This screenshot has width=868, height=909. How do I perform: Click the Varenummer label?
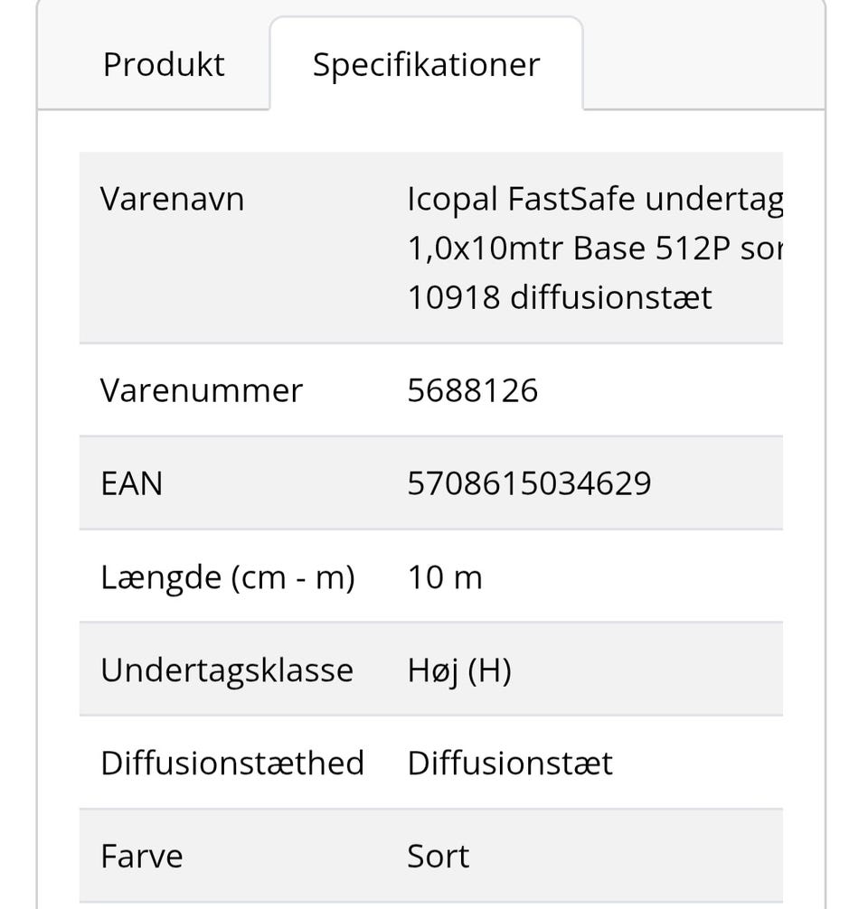click(x=201, y=390)
